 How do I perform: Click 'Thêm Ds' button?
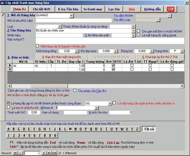click(20, 9)
